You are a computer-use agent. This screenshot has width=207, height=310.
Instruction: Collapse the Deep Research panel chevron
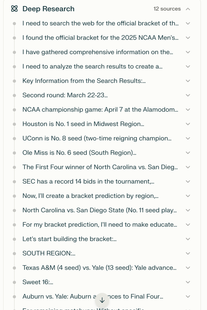click(x=188, y=9)
